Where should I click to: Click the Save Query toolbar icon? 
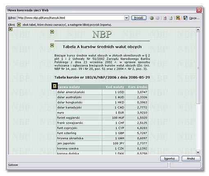tap(186, 18)
